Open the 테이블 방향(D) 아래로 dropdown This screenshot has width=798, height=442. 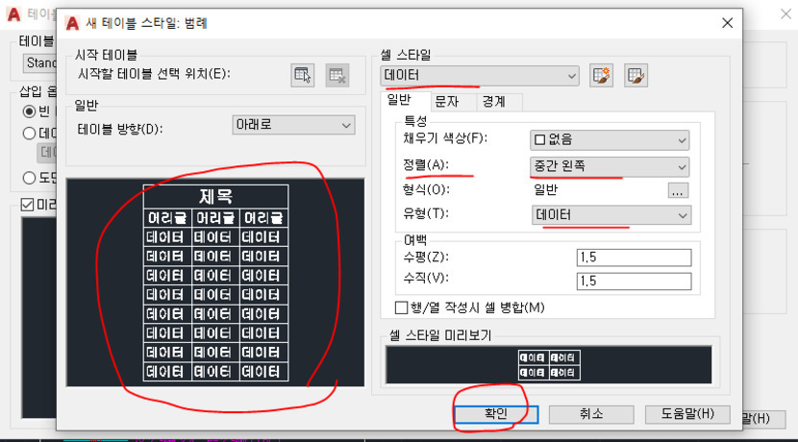click(x=293, y=125)
